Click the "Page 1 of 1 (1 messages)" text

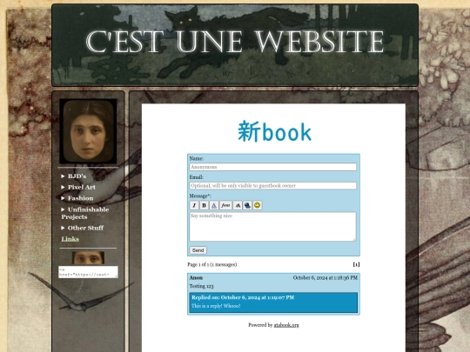click(x=211, y=264)
